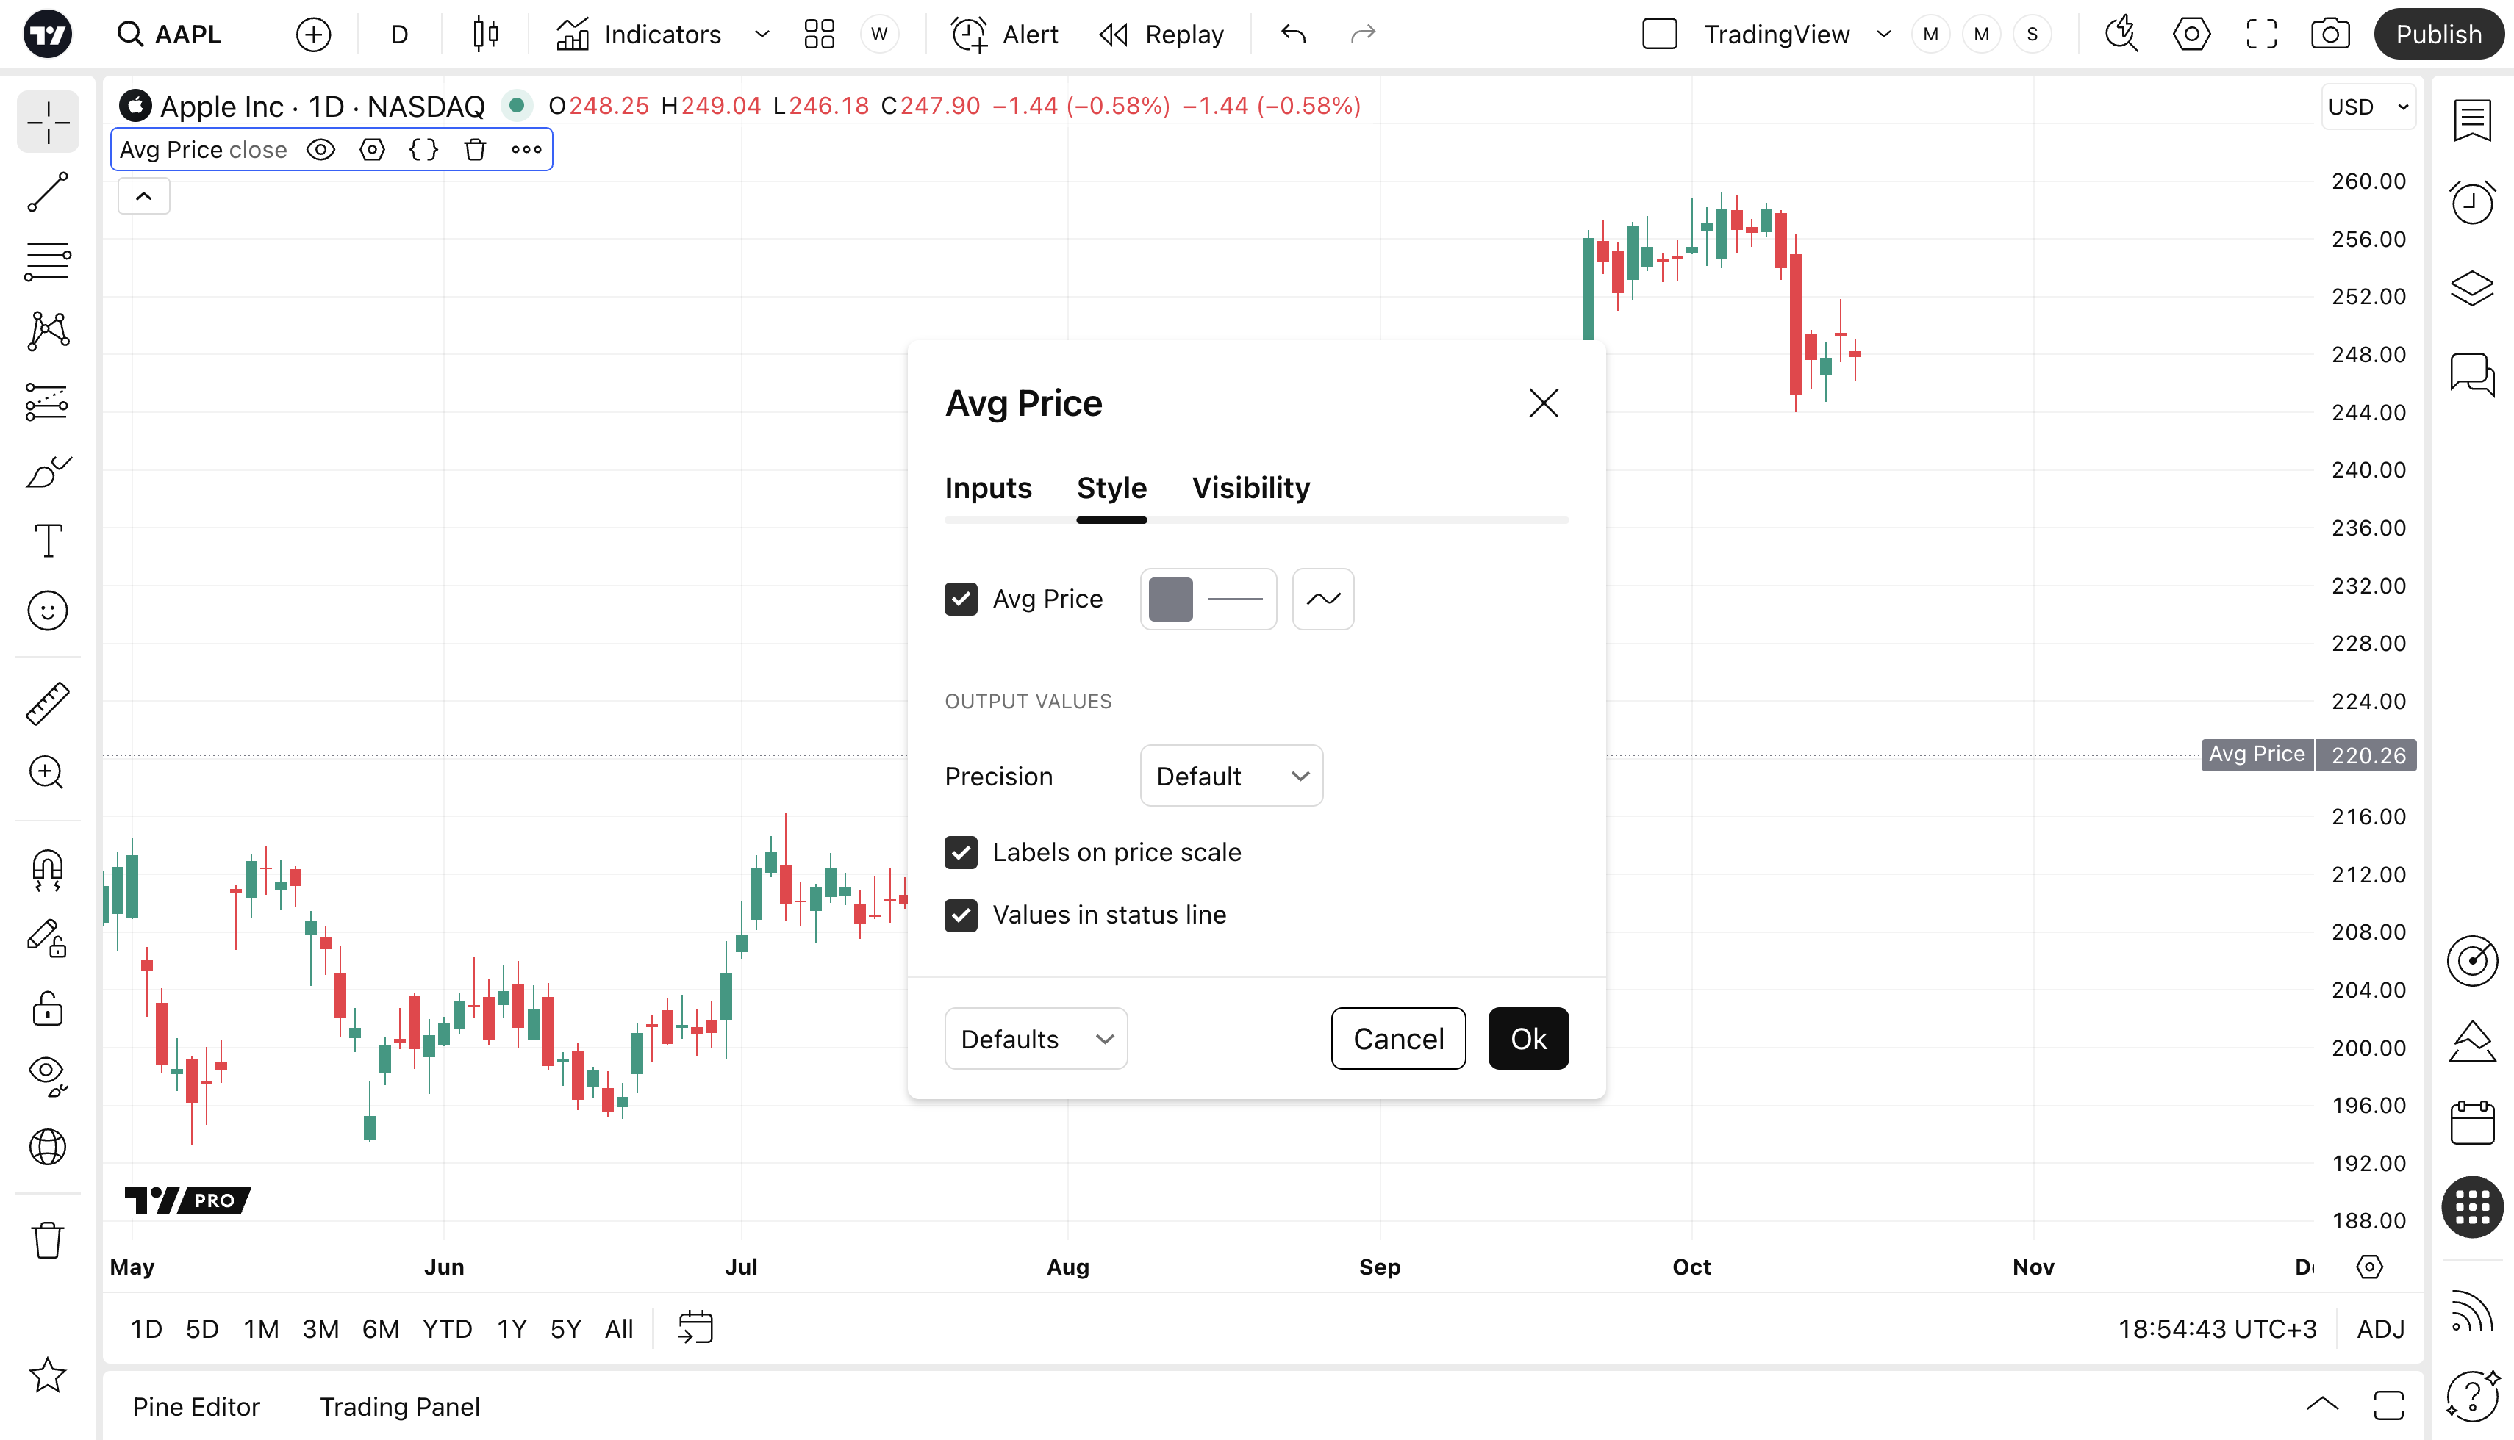Expand the Defaults dropdown
The image size is (2514, 1440).
pos(1035,1038)
